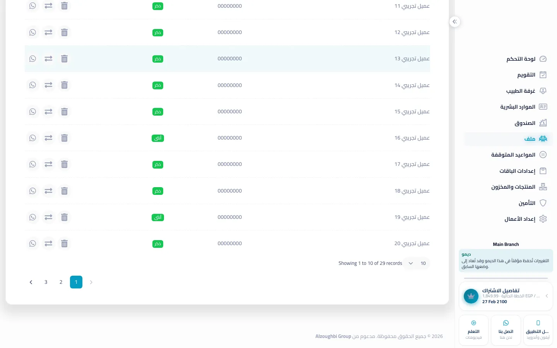557x348 pixels.
Task: Click transfer arrows icon for عميل تجريبي 20
Action: (x=48, y=244)
